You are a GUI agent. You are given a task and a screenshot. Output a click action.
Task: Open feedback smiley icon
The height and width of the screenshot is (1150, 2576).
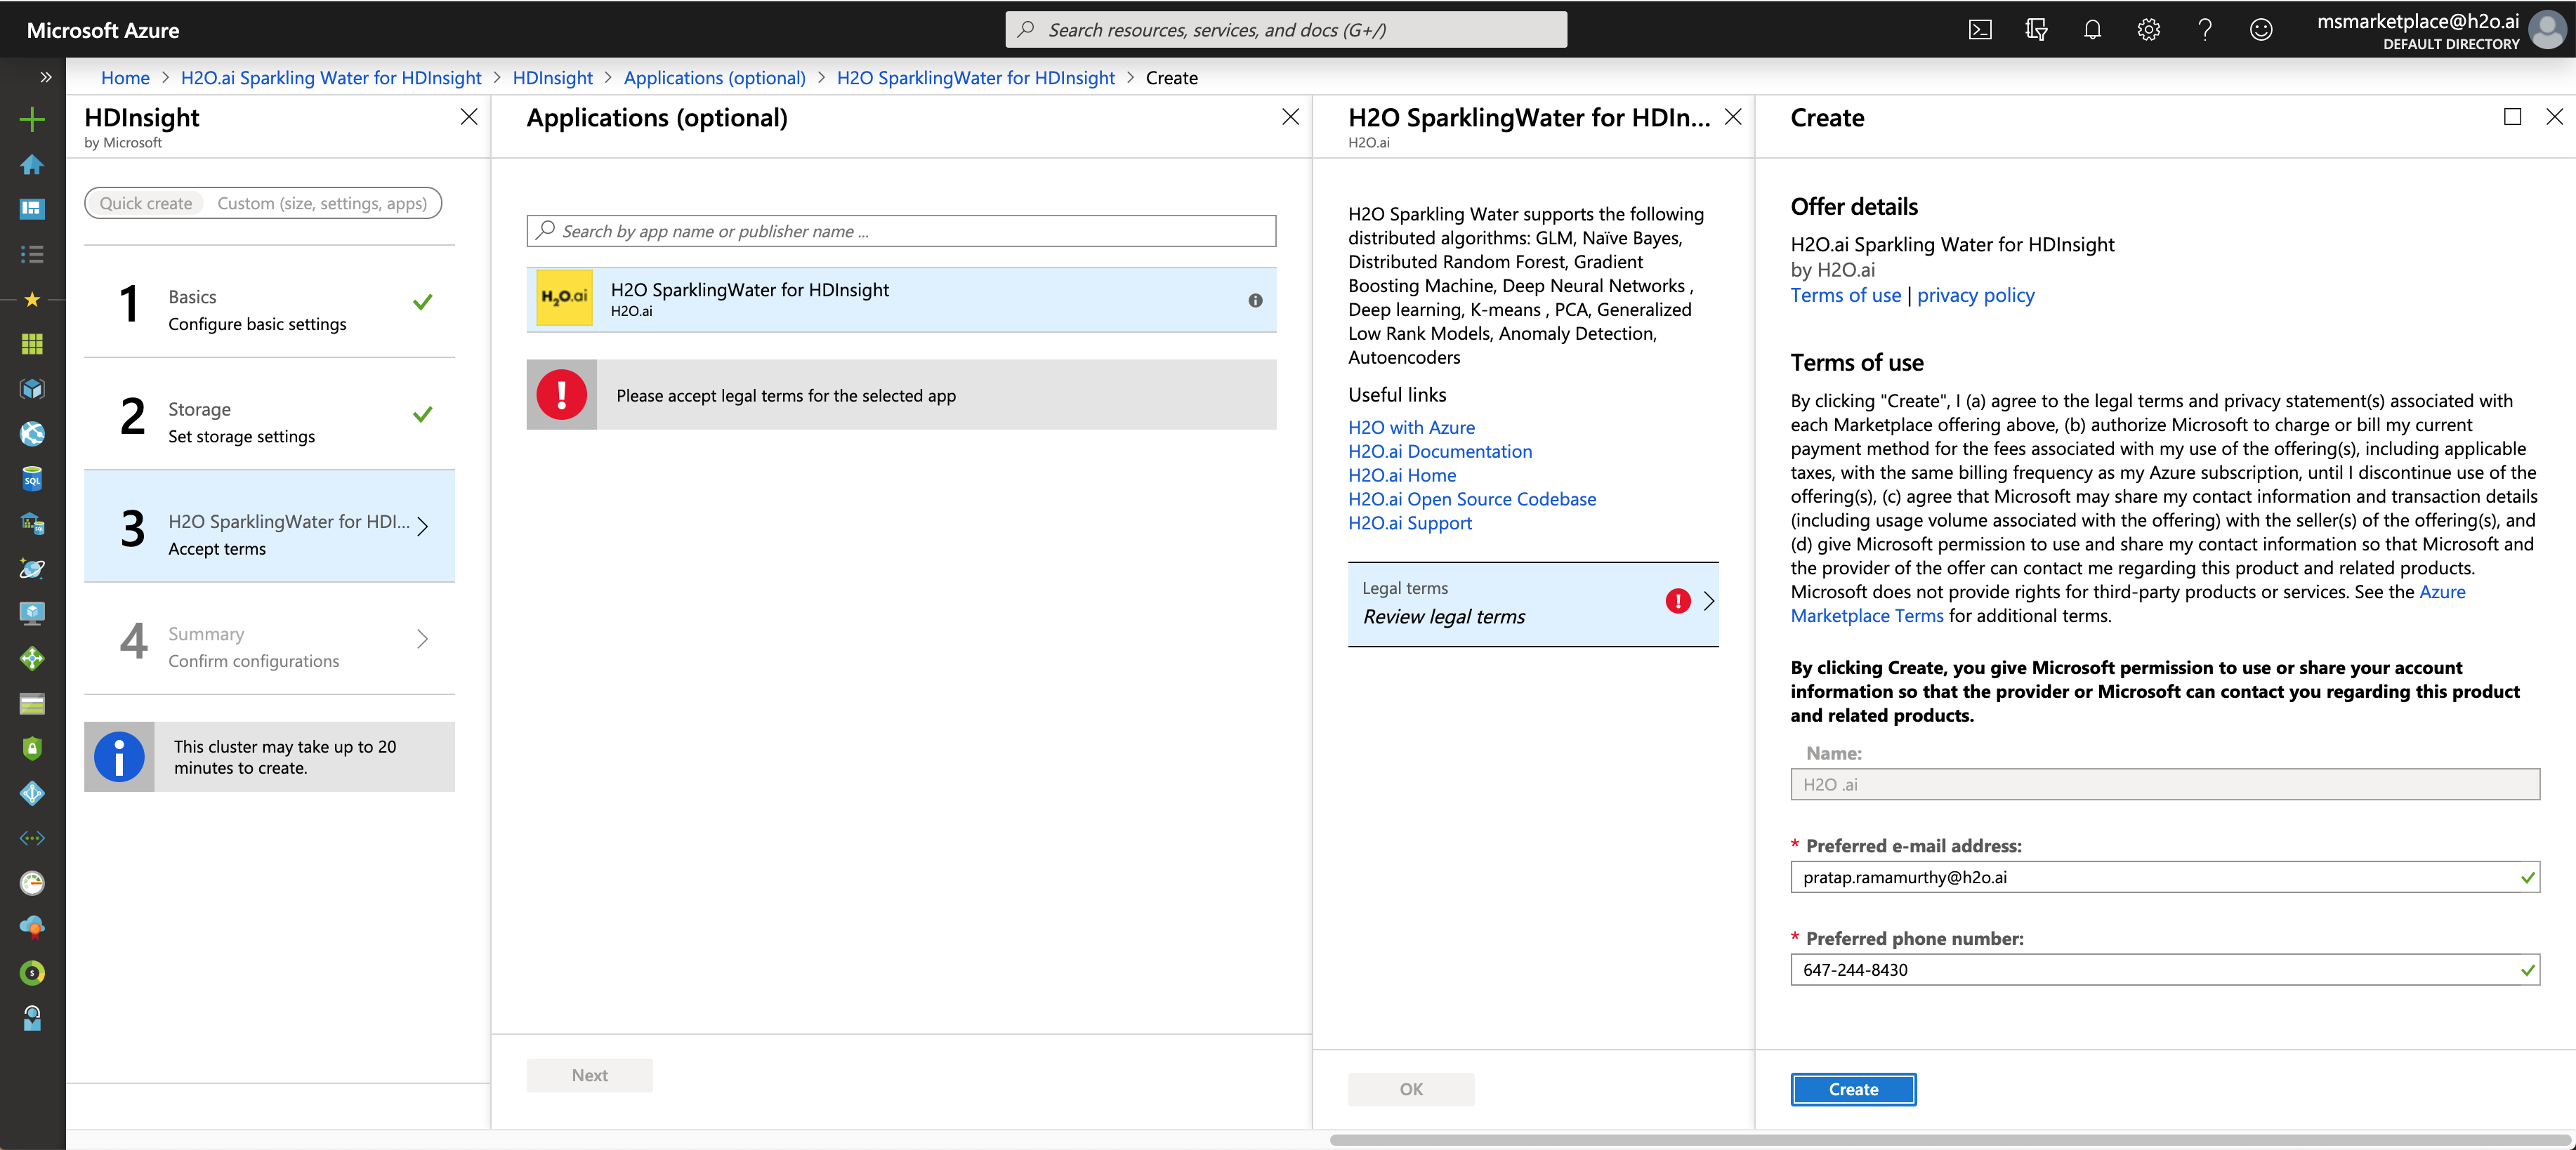coord(2260,30)
